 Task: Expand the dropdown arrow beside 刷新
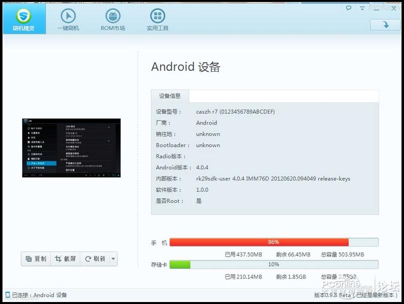113,259
